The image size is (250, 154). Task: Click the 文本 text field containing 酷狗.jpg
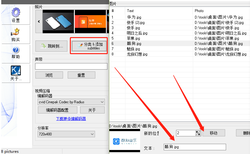195,147
